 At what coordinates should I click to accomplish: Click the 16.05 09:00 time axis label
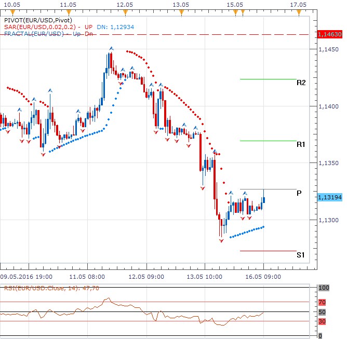point(263,277)
